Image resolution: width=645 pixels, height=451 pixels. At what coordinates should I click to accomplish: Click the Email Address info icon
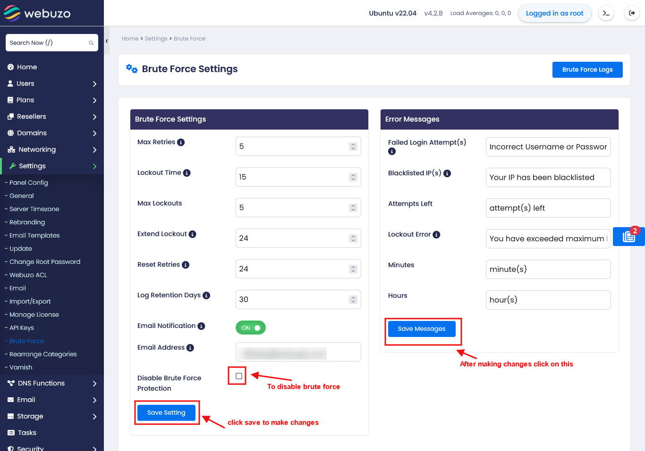(190, 348)
